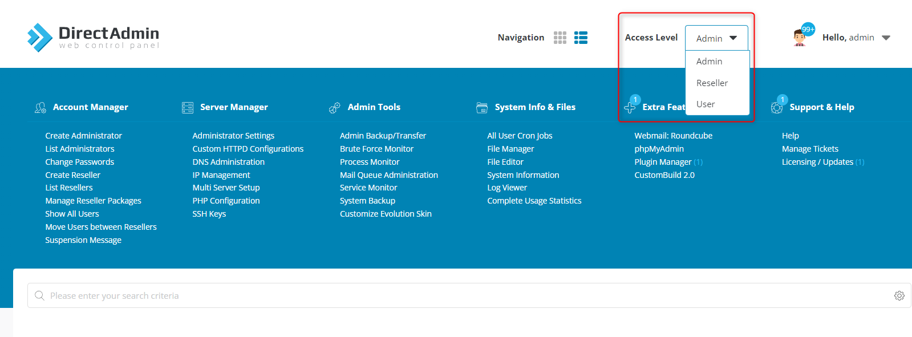
Task: Open Create Administrator link
Action: tap(84, 136)
